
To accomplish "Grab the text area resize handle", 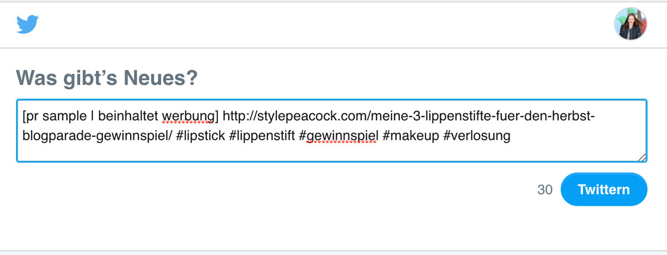I will (642, 157).
